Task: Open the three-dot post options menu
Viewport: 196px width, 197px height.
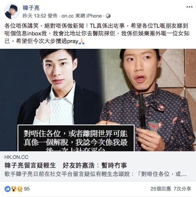Action: (190, 7)
